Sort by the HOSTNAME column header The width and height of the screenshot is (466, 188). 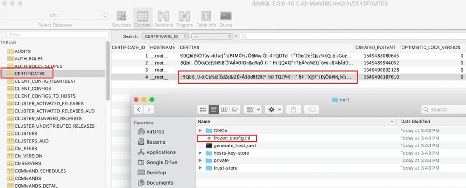(162, 47)
